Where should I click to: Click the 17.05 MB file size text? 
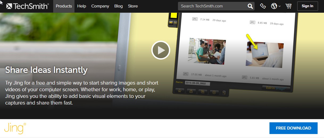coord(196,75)
